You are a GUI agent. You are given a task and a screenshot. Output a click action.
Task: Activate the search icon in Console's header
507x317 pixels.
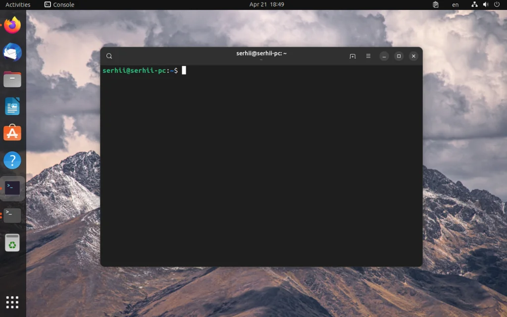(109, 55)
